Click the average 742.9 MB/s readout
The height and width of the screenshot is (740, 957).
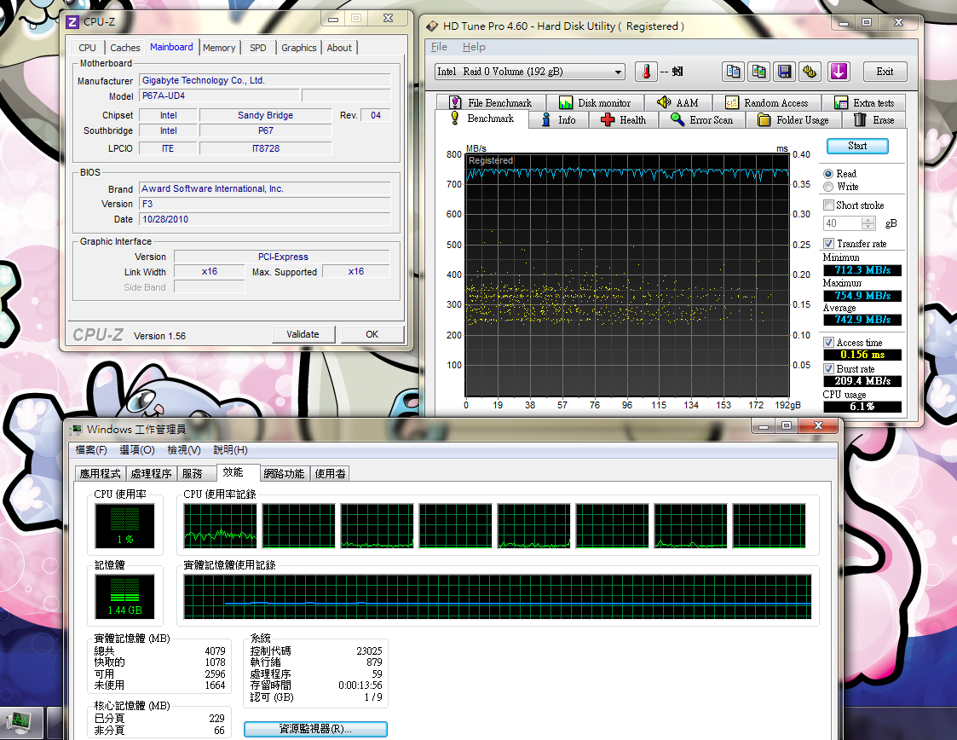coord(862,320)
